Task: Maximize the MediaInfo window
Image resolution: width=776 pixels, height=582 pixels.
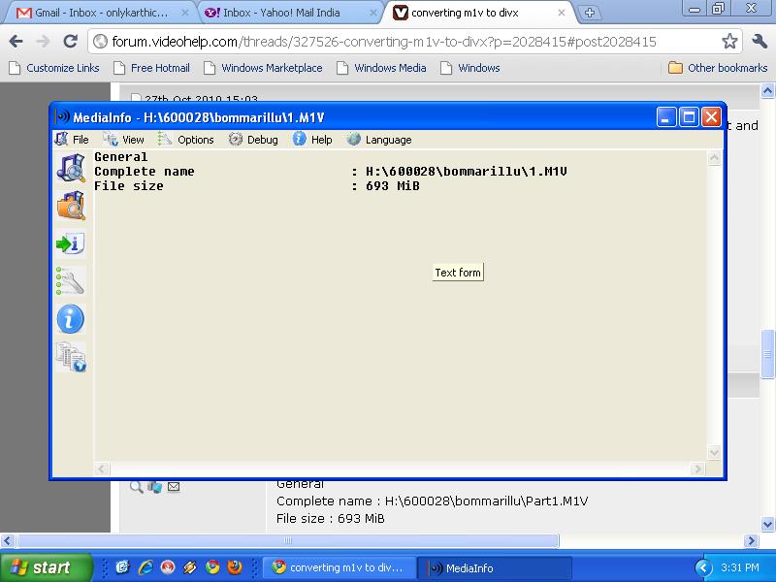Action: click(689, 117)
